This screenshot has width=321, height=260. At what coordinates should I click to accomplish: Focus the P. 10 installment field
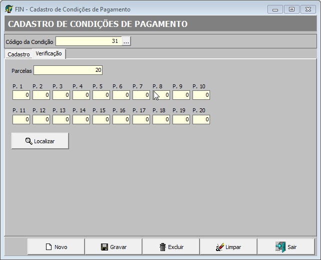201,95
